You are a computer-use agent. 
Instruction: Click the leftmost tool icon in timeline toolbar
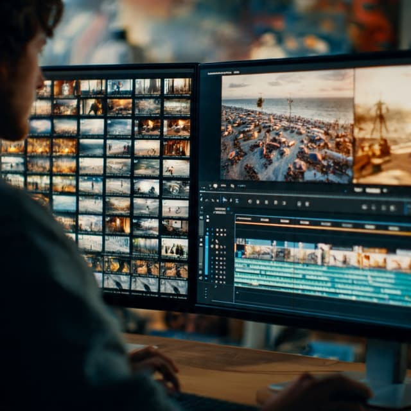[201, 199]
